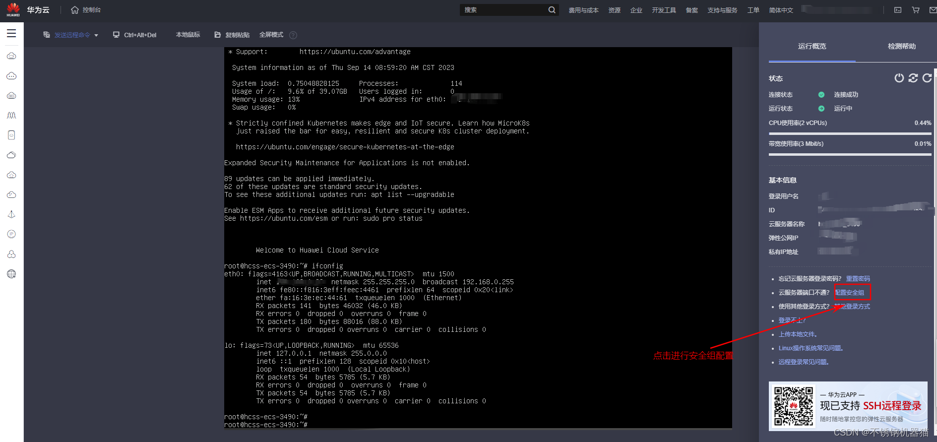Click the home console icon 控制台

[86, 10]
